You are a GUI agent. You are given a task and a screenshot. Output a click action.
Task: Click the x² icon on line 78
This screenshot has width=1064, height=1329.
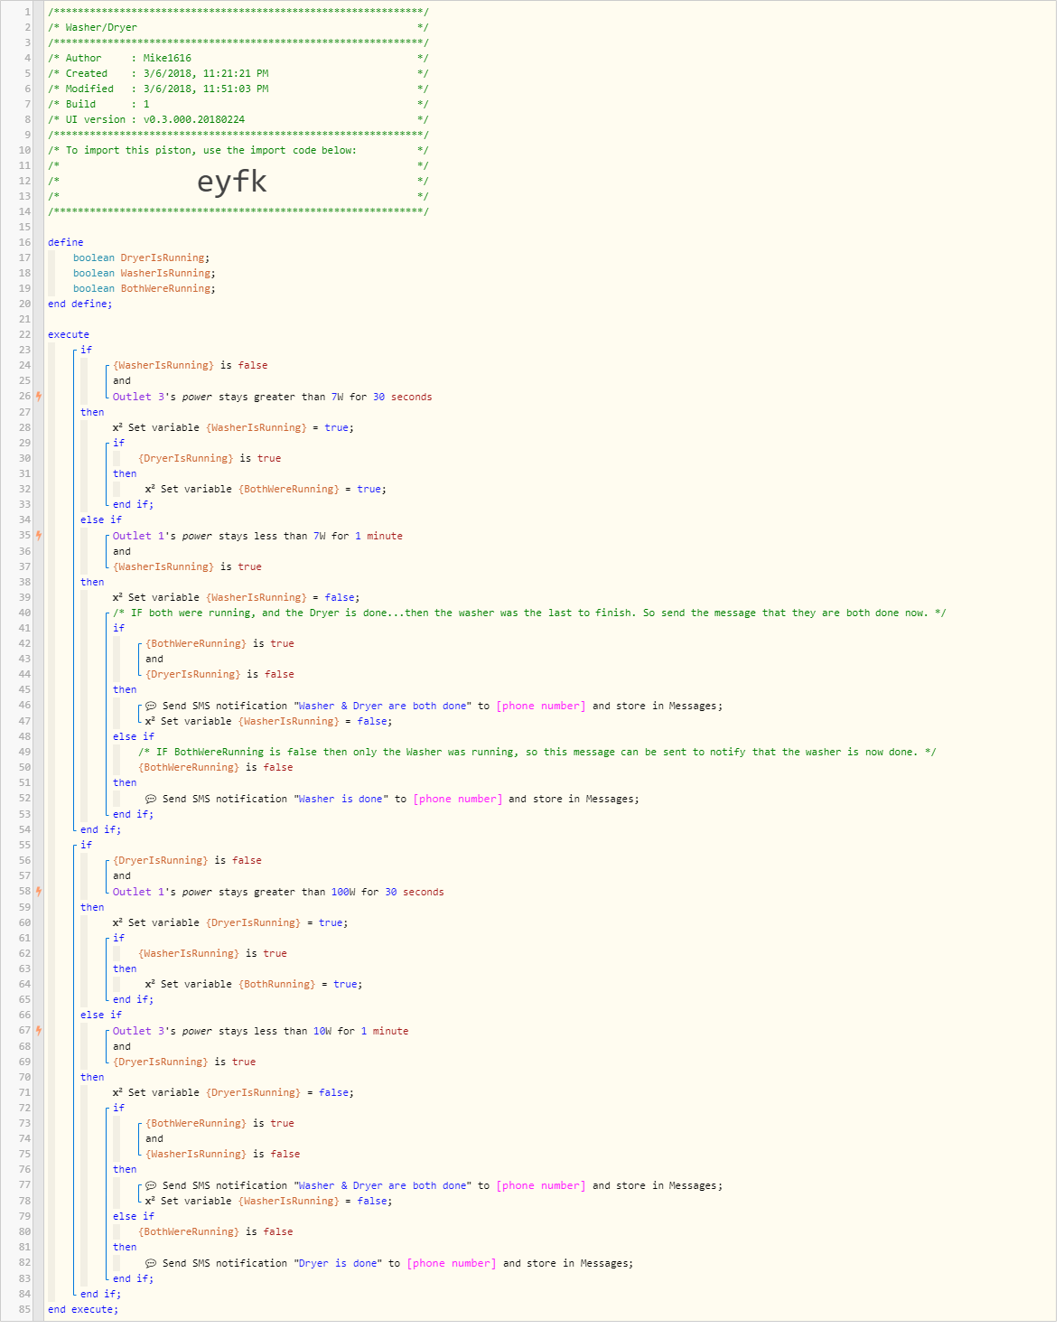click(150, 1201)
